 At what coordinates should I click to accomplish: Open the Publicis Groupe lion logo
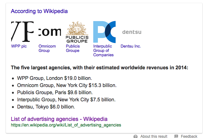click(77, 32)
